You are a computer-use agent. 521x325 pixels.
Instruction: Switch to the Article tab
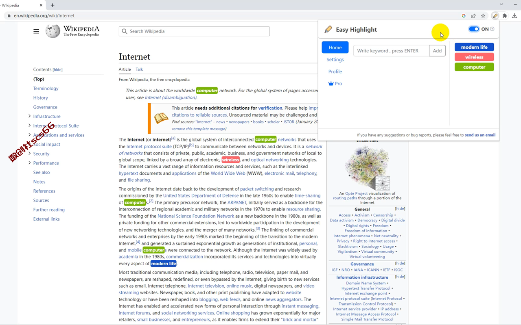pyautogui.click(x=125, y=69)
